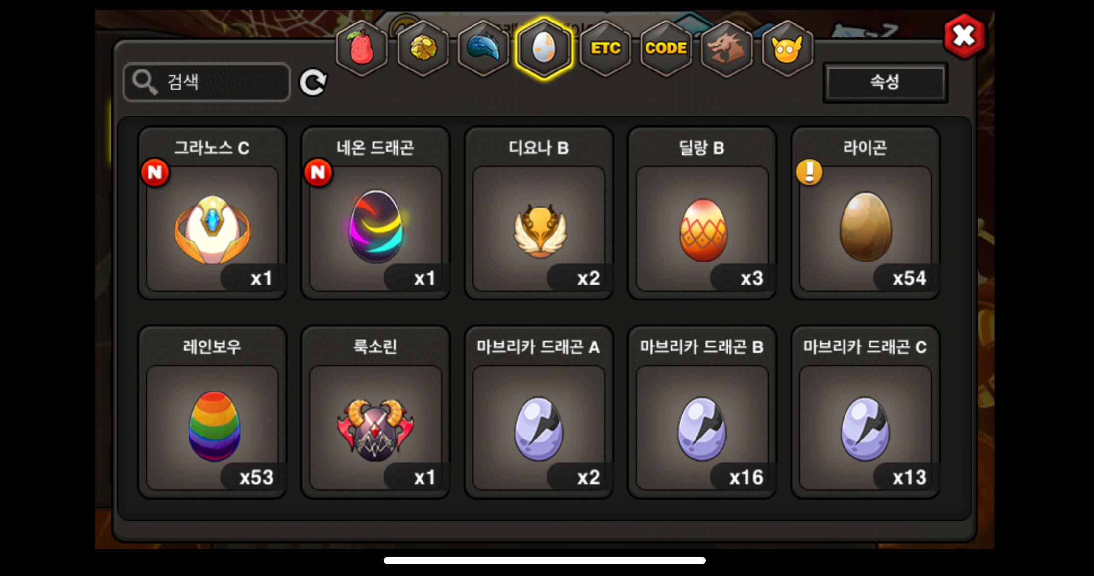
Task: Click the yellow exclamation badge on 라이곤
Action: tap(809, 172)
